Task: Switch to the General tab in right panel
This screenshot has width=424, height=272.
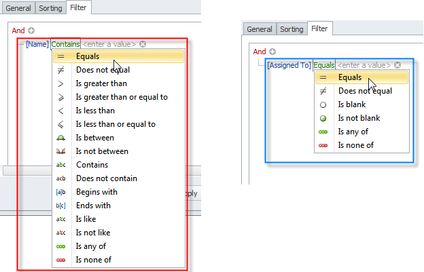Action: click(260, 29)
